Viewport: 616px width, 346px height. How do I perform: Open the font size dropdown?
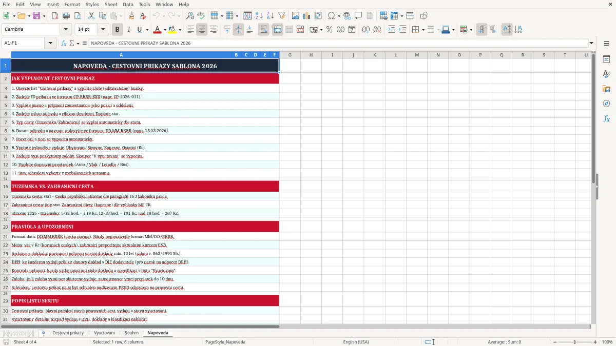tap(103, 30)
